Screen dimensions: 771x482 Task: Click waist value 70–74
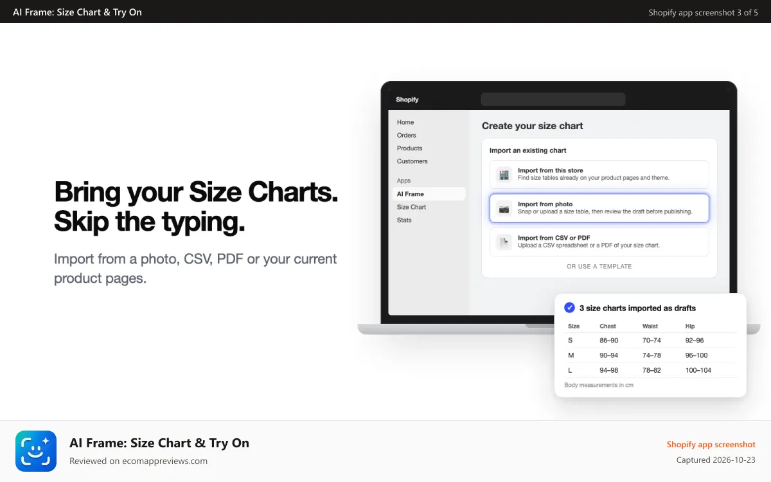point(651,340)
